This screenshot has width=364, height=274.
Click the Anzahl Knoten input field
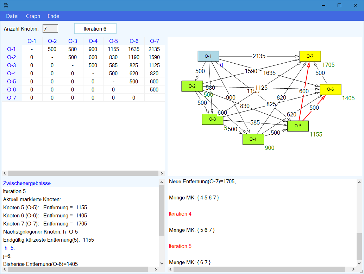point(50,29)
